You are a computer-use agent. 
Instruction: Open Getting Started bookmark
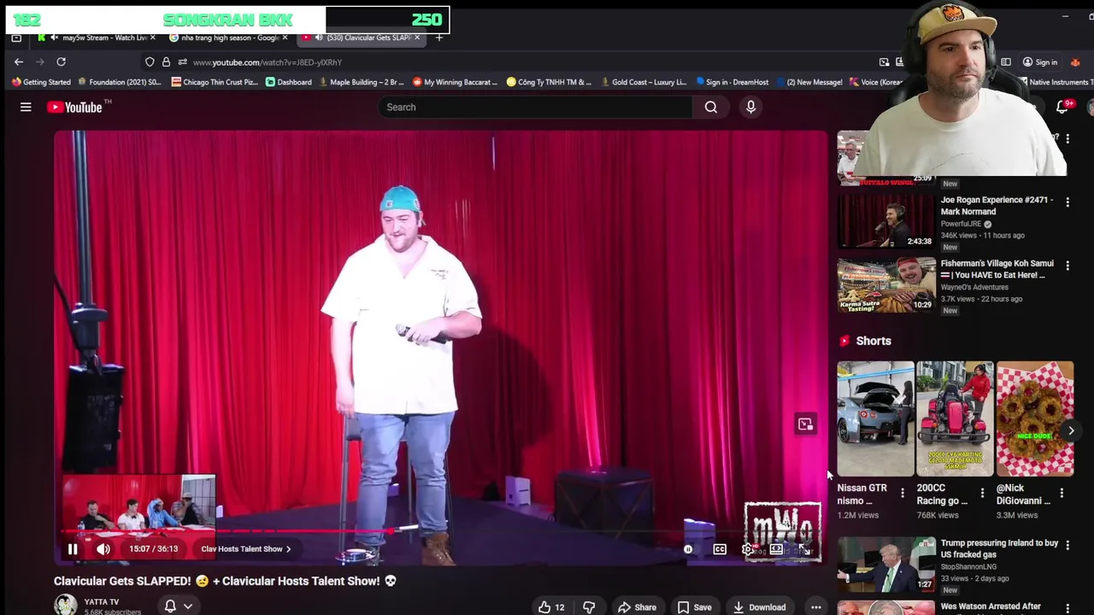pos(41,82)
